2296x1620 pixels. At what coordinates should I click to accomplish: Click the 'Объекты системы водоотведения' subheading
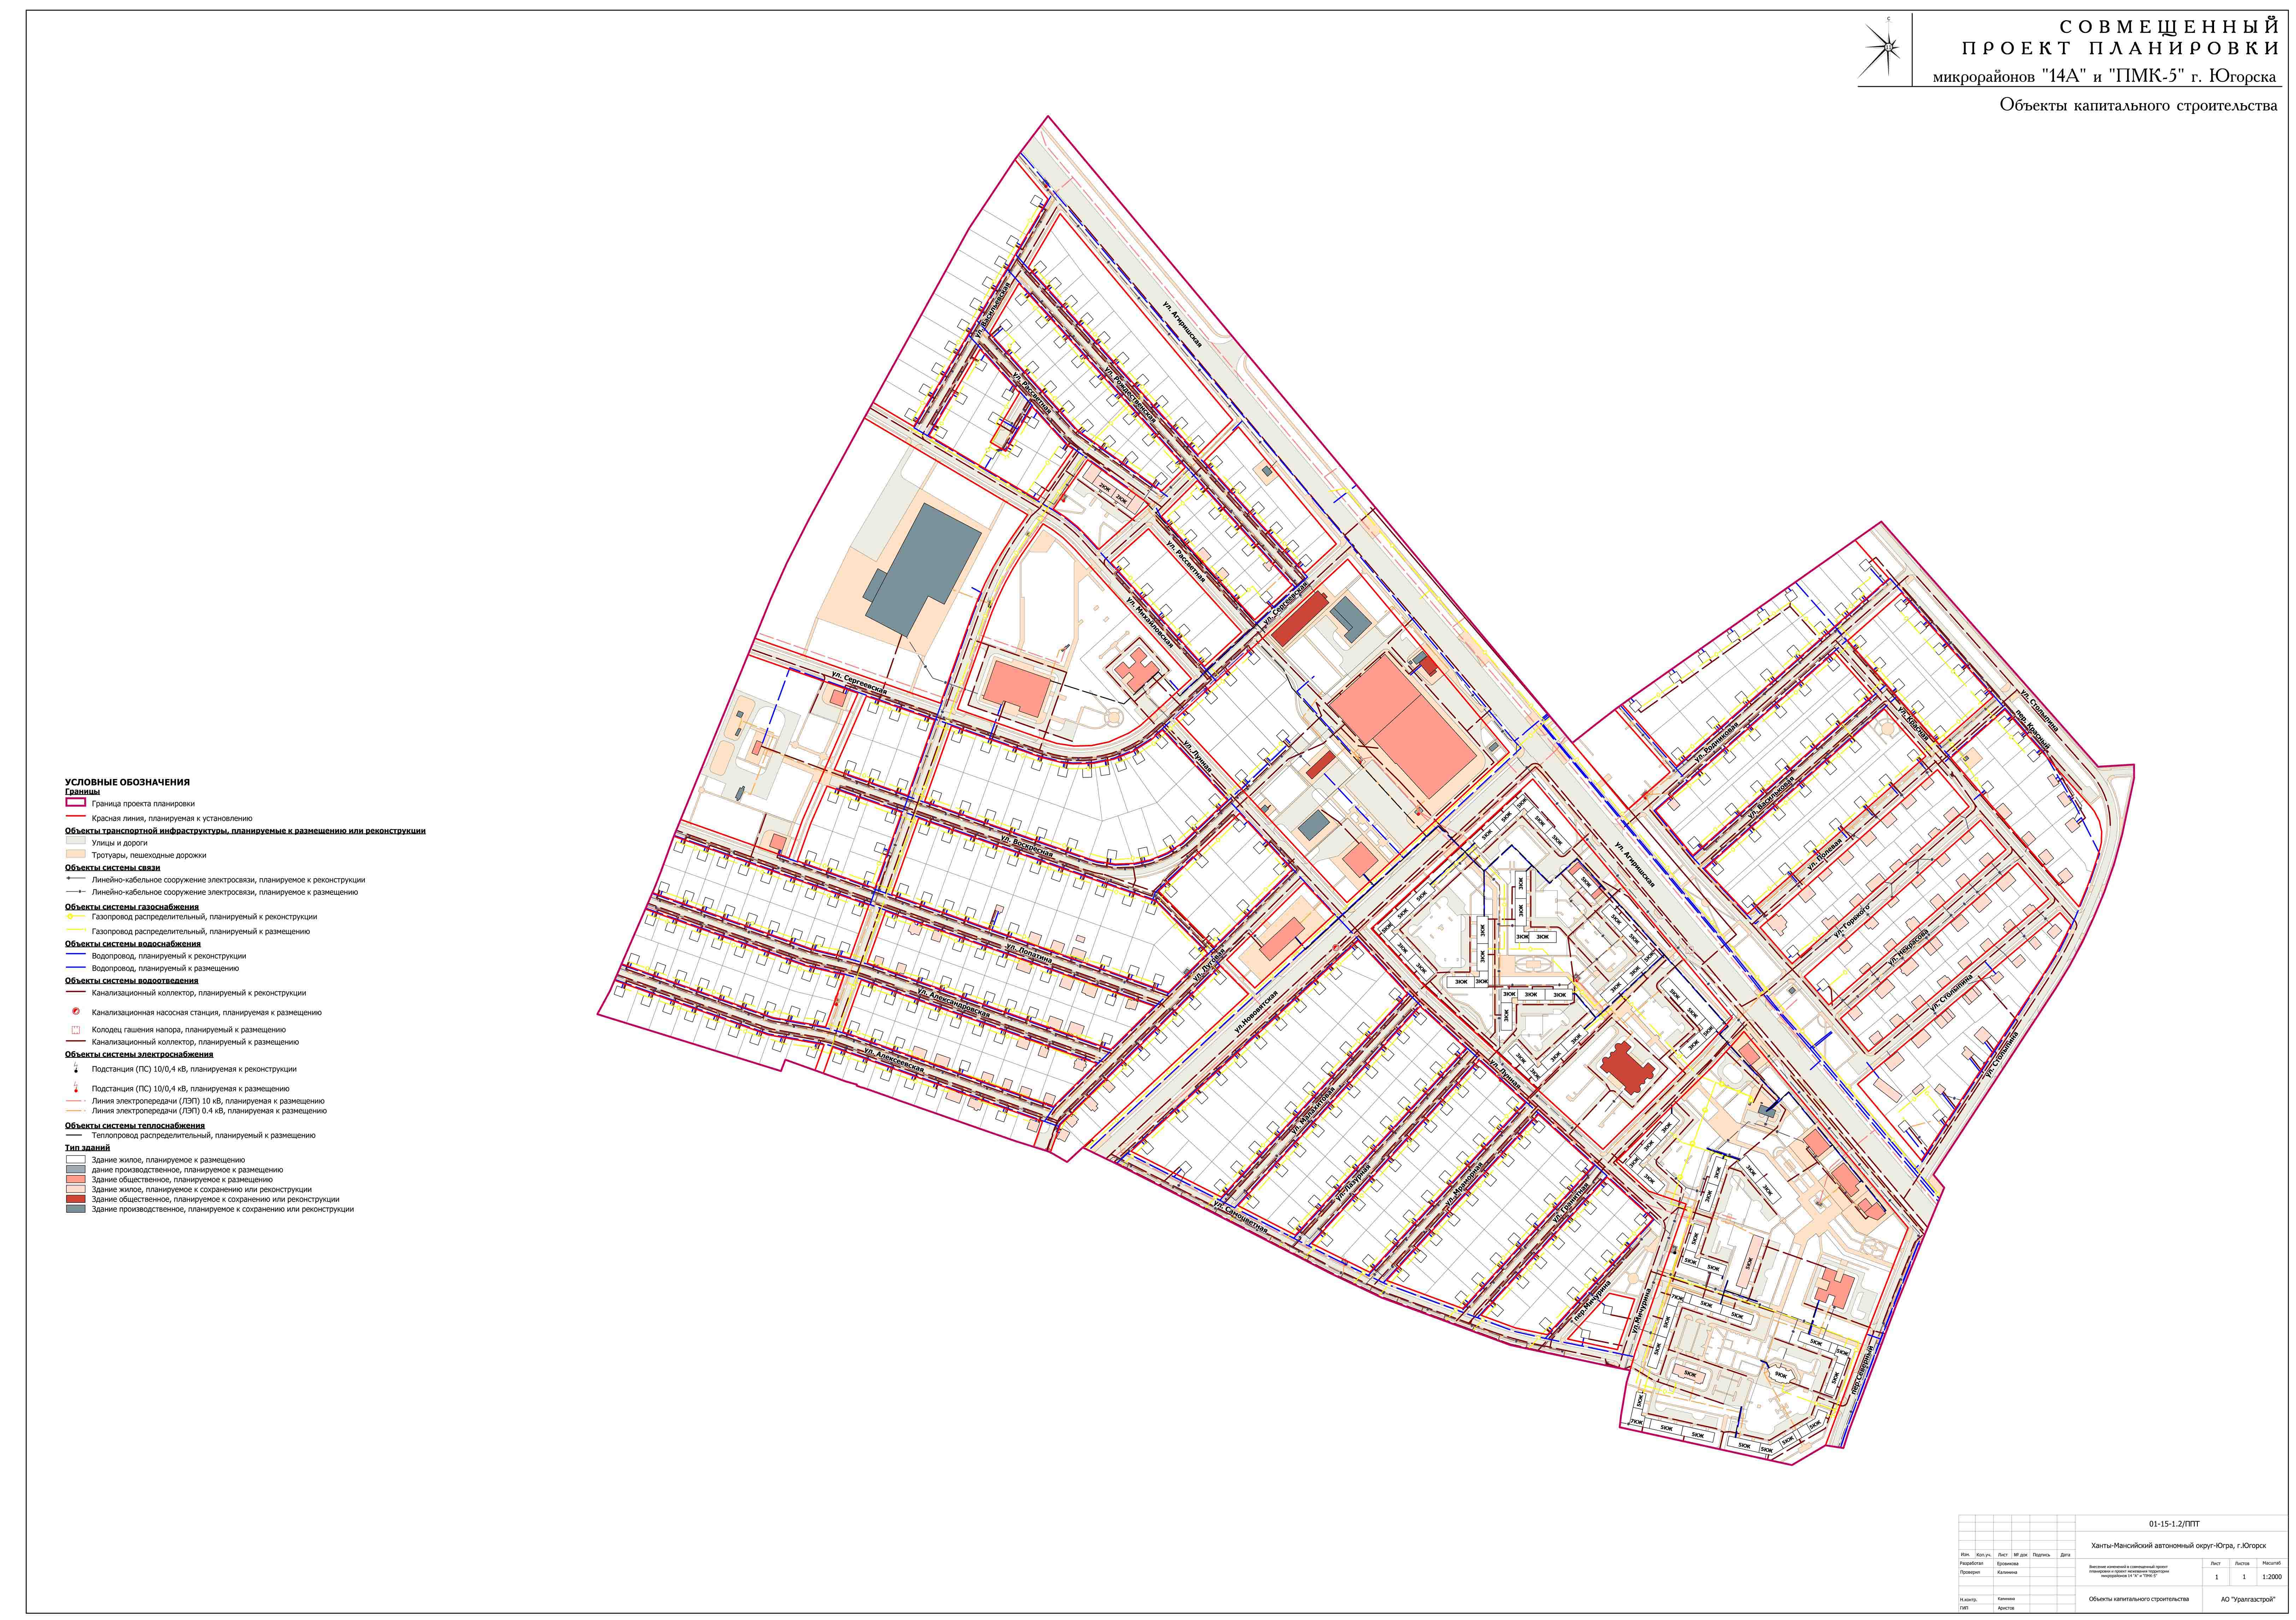[132, 981]
